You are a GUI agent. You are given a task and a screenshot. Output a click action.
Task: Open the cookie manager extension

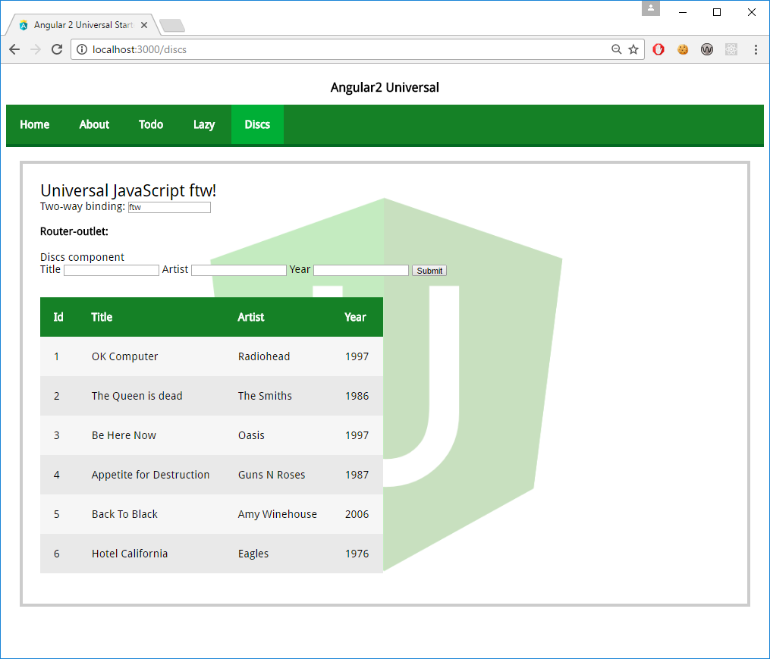(x=683, y=49)
